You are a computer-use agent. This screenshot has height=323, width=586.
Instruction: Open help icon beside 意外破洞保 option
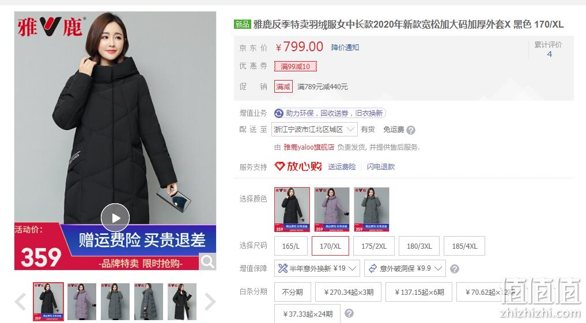[455, 269]
